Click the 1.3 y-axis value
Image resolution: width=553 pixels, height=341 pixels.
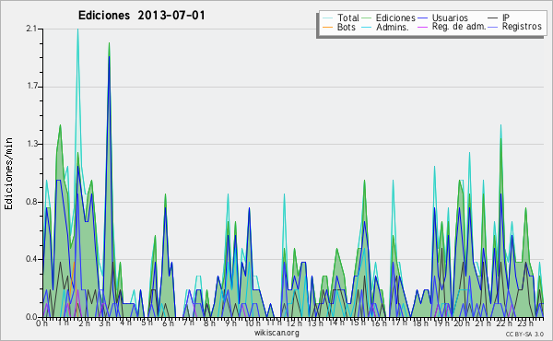pos(31,144)
